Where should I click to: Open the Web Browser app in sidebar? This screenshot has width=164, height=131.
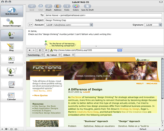12,11
